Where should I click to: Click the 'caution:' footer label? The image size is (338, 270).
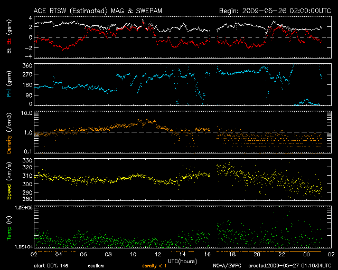[x=96, y=266]
